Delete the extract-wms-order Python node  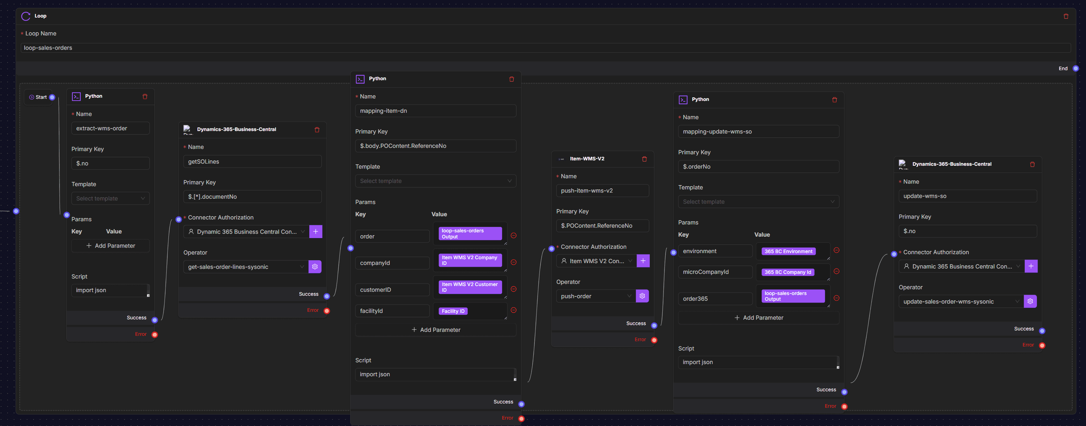click(144, 97)
